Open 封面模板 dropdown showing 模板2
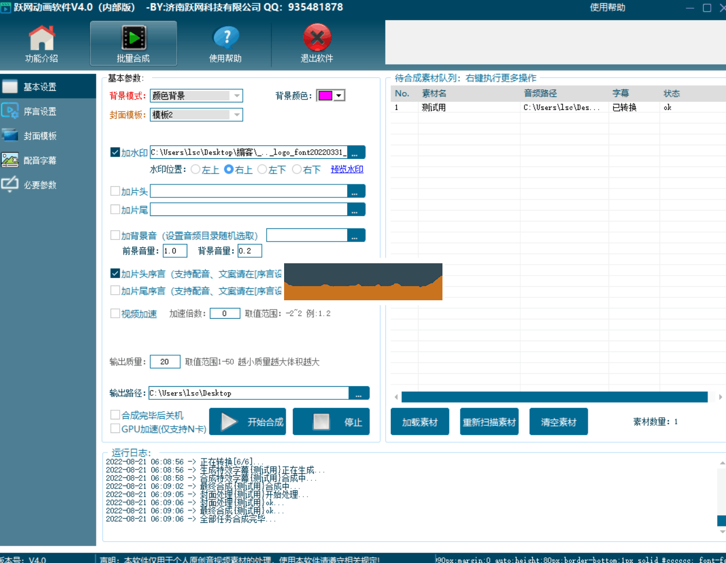This screenshot has width=726, height=563. 196,115
